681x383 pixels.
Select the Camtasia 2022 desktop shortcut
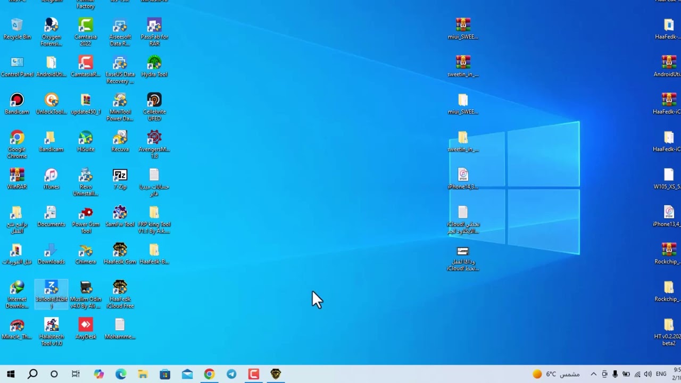86,32
